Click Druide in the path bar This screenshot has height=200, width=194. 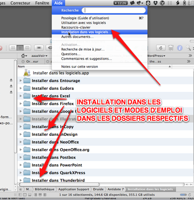(x=98, y=189)
